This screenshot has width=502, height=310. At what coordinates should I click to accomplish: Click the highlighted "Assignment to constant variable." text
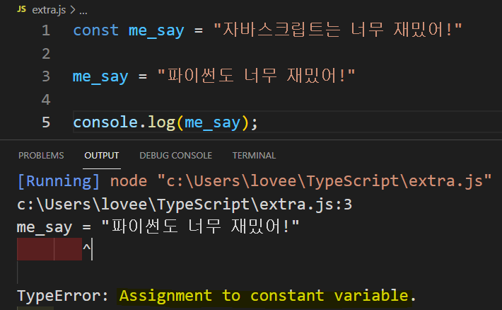(x=268, y=296)
